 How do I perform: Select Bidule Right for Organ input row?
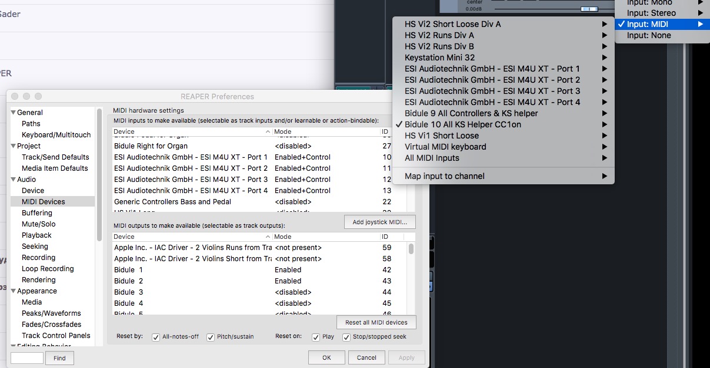tap(259, 146)
